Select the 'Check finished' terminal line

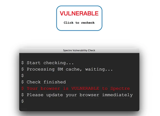(x=44, y=82)
